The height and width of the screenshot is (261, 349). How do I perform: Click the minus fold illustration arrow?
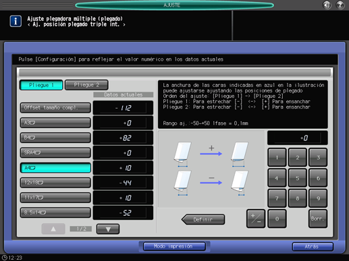[x=211, y=183]
